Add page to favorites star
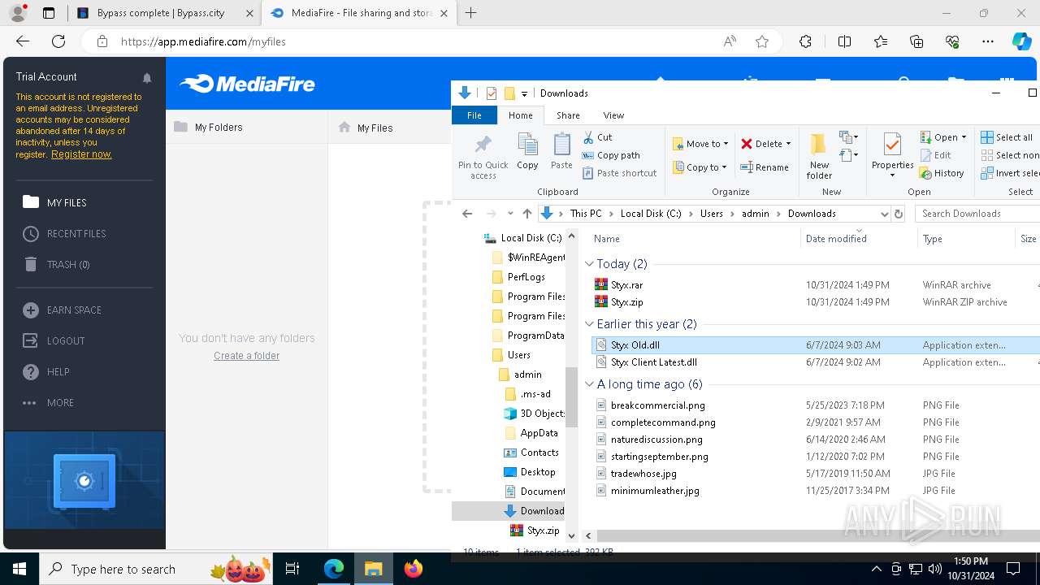The image size is (1040, 585). pyautogui.click(x=762, y=41)
